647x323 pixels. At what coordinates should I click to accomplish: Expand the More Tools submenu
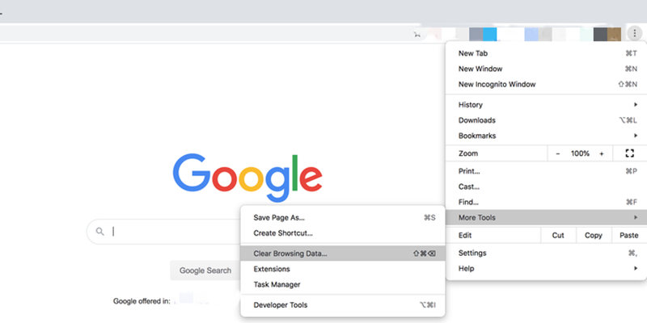click(x=546, y=217)
